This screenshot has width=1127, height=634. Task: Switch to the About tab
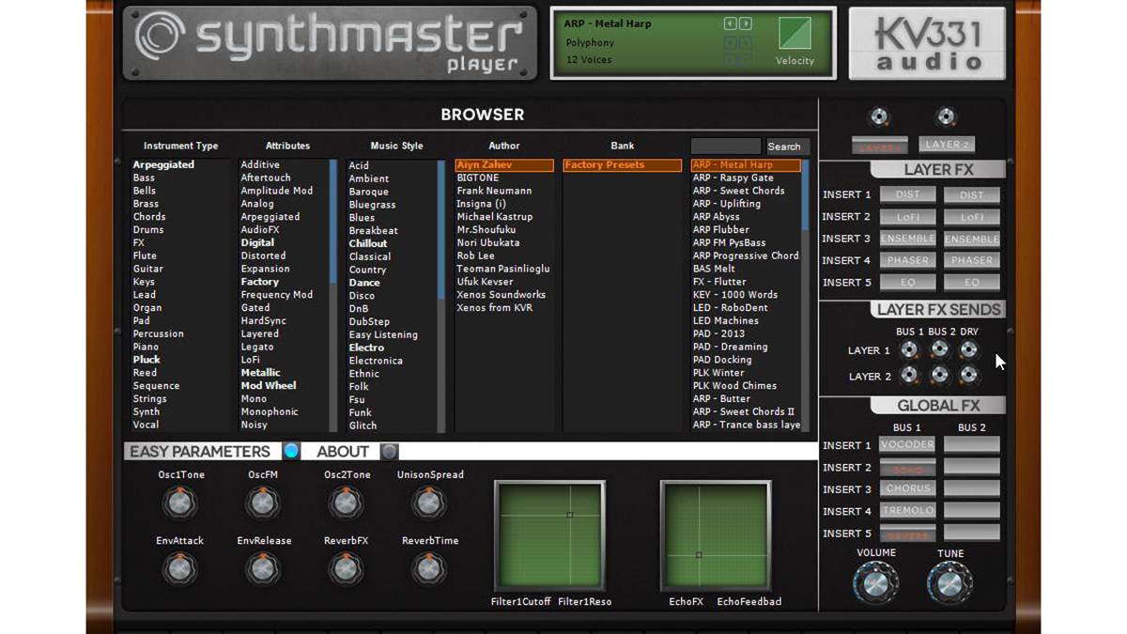click(343, 452)
